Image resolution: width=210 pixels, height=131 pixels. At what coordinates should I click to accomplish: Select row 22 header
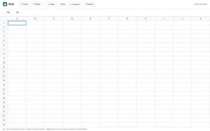(4, 116)
